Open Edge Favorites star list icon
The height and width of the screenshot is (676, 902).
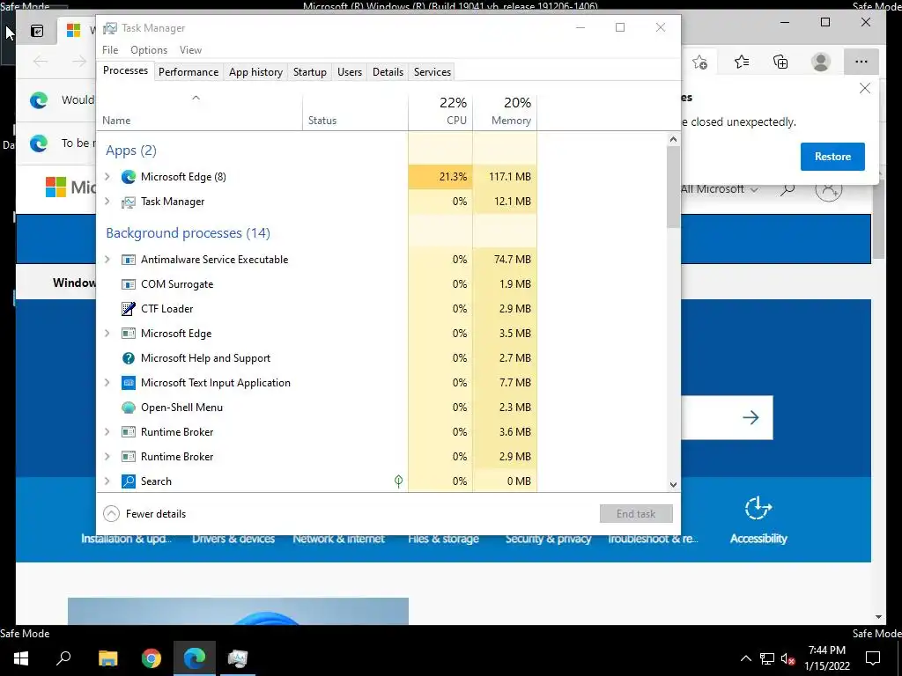click(742, 62)
